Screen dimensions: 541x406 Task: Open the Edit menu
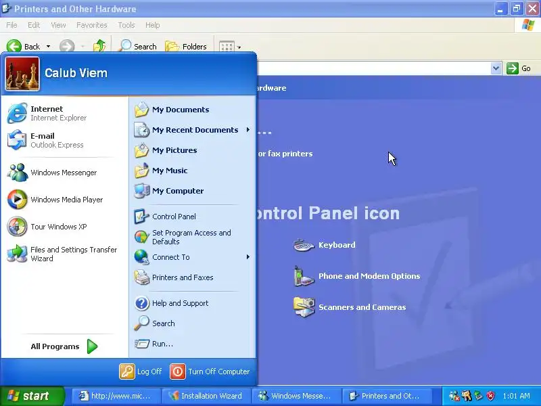(34, 25)
